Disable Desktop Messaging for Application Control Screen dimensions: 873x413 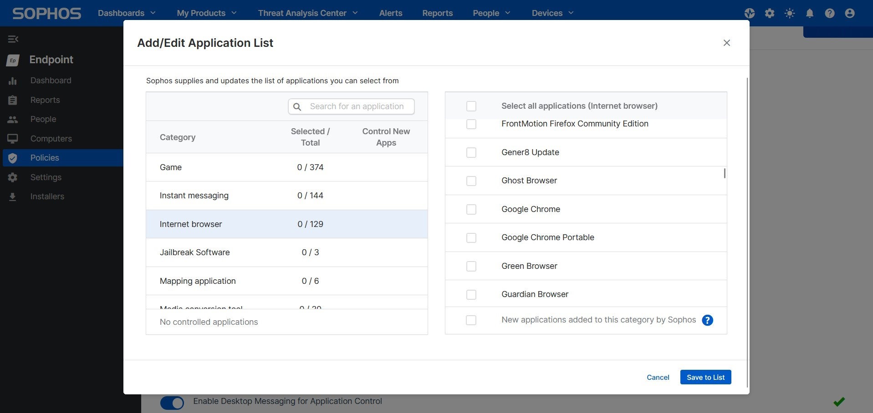(172, 402)
